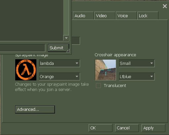Open the Voice tab
The height and width of the screenshot is (135, 169).
126,16
